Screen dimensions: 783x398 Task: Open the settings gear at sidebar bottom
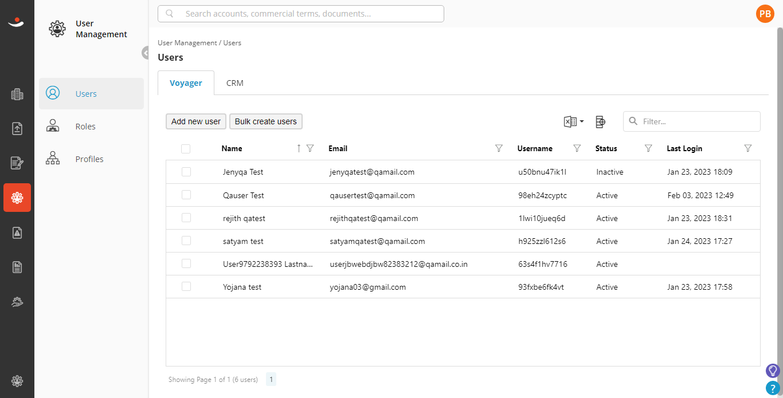(x=17, y=381)
